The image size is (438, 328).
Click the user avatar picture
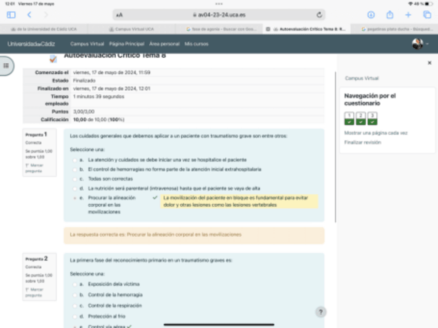(417, 44)
